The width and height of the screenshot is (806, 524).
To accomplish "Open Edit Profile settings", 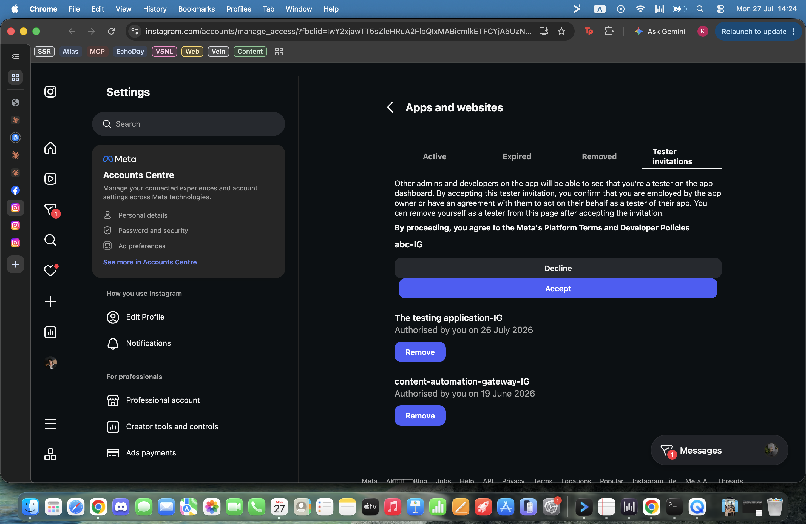I will (x=135, y=317).
